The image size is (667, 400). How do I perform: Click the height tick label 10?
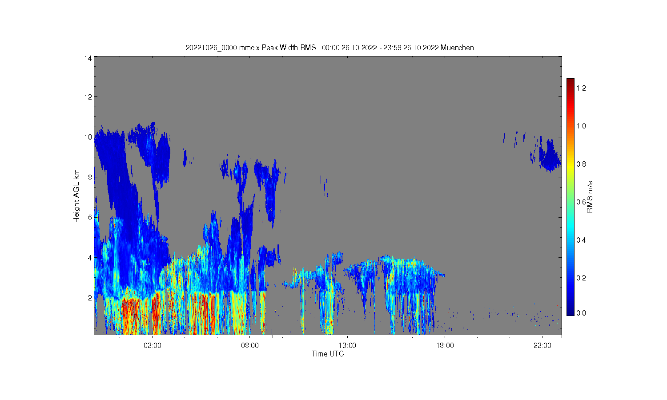[x=88, y=137]
